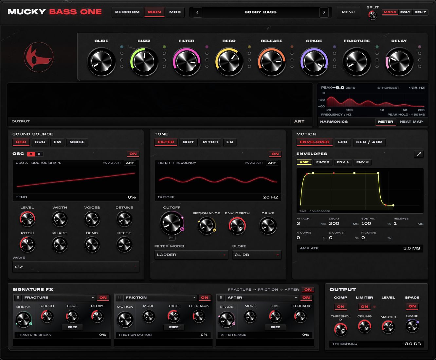Select the FM sound source tab
This screenshot has width=436, height=360.
(57, 142)
